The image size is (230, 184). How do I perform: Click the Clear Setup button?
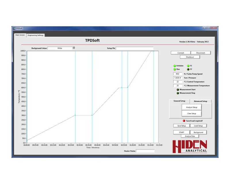click(x=191, y=114)
